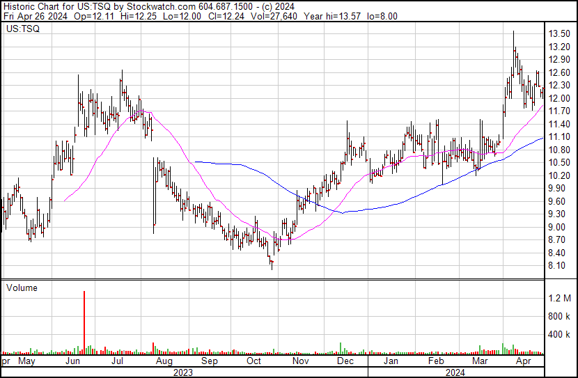
Task: Click the Mar month marker
Action: click(479, 362)
